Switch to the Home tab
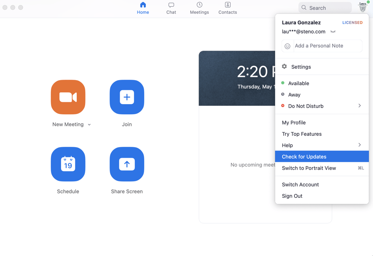This screenshot has width=373, height=256. pos(143,8)
